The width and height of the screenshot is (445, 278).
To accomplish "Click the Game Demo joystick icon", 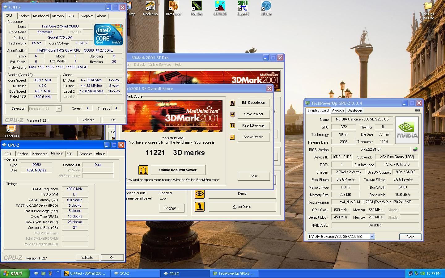I will tap(200, 207).
